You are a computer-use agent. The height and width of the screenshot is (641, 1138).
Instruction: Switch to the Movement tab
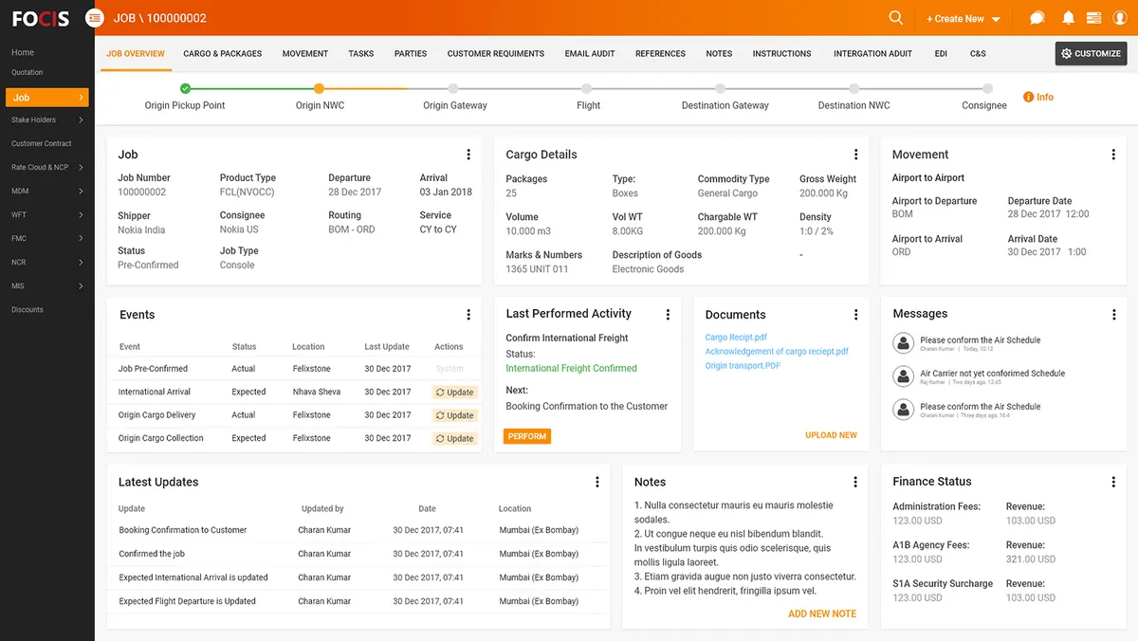pyautogui.click(x=305, y=54)
